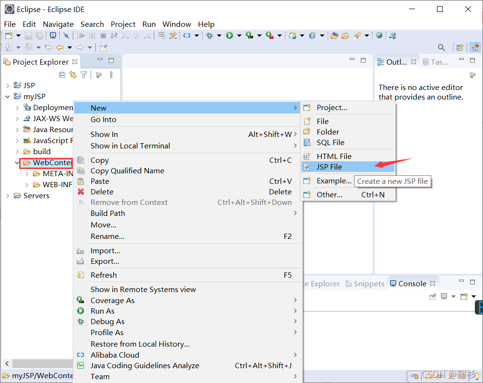Click the New Dynamic Web Project icon

[x=293, y=35]
